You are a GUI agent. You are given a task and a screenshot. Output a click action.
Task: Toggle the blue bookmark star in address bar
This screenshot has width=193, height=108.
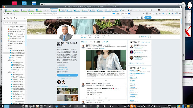point(129,14)
